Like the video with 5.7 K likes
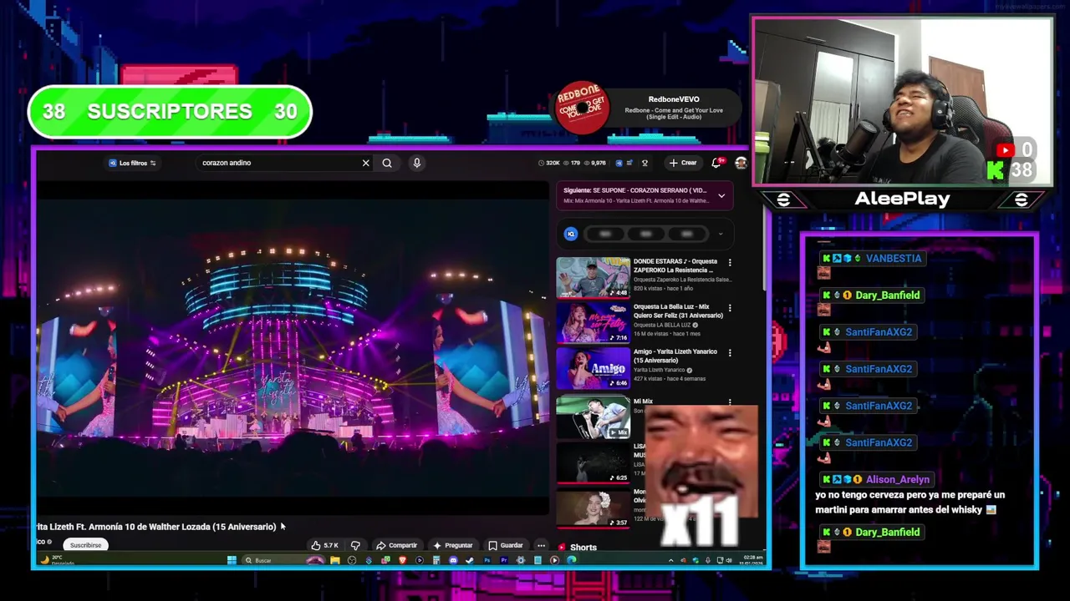 point(324,545)
